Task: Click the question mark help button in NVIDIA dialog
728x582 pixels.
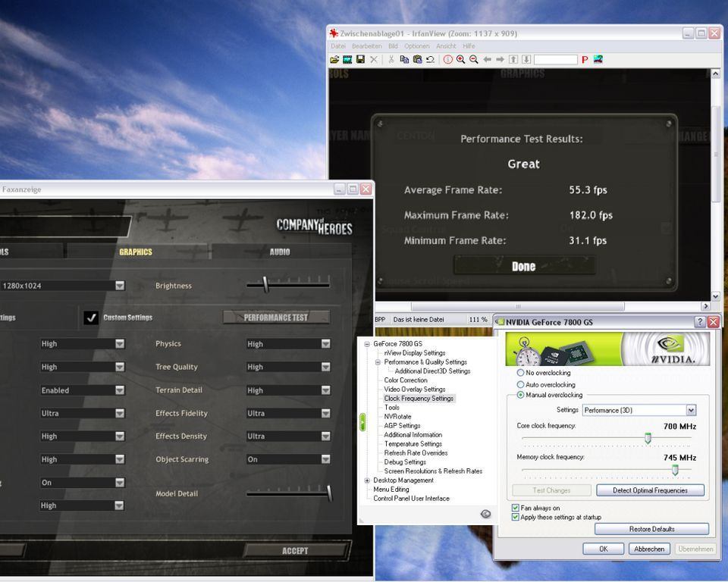Action: [700, 321]
